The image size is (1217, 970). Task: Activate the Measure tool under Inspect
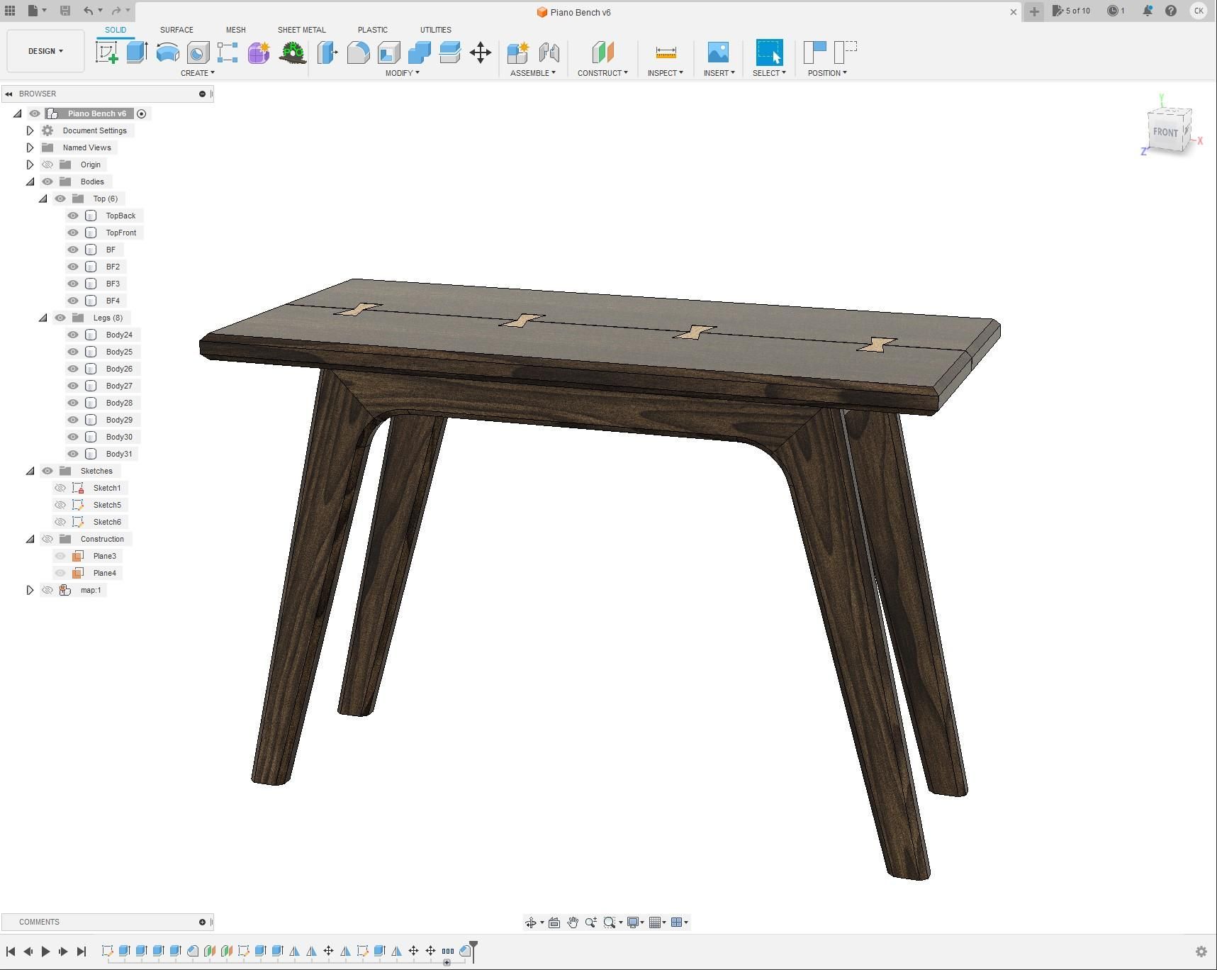665,52
